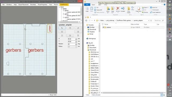This screenshot has height=97, width=172.
Task: Click the right expand-arrows icon button
Action: pos(78,35)
